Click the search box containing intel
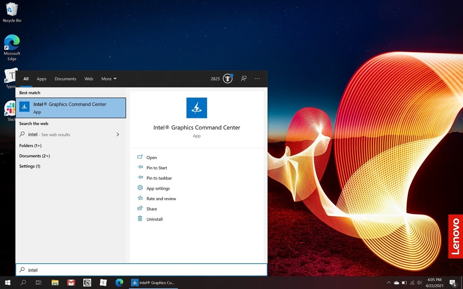Image resolution: width=463 pixels, height=289 pixels. (x=141, y=270)
